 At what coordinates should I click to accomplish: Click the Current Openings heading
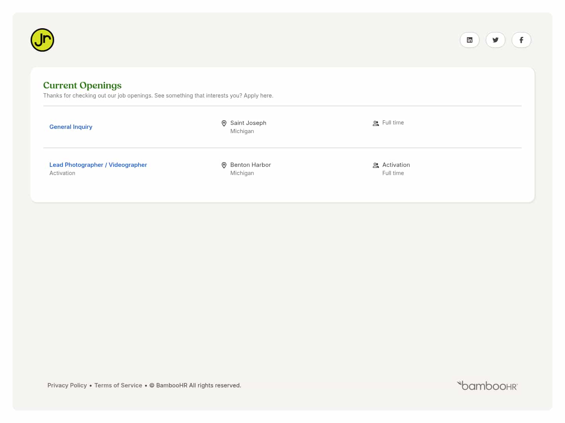pos(82,85)
